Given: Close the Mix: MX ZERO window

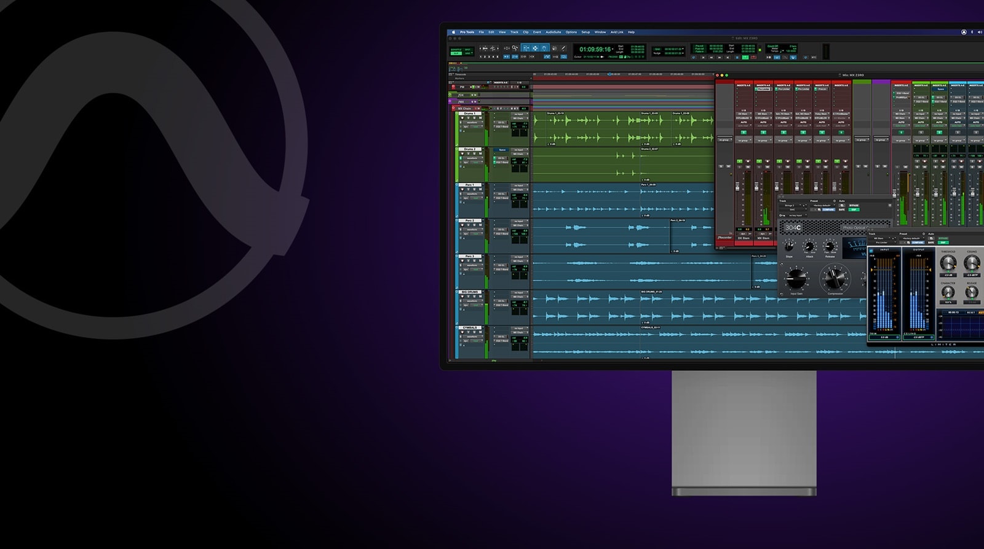Looking at the screenshot, I should click(x=717, y=75).
